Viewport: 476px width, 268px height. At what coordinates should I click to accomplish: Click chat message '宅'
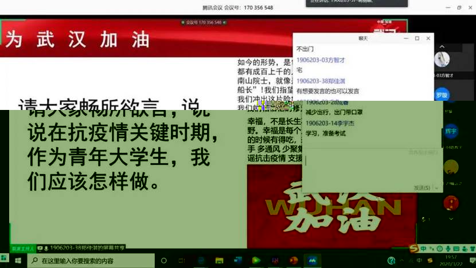(x=299, y=70)
